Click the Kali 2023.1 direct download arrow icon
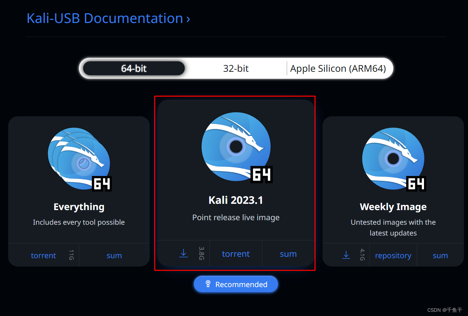468x316 pixels. 183,253
